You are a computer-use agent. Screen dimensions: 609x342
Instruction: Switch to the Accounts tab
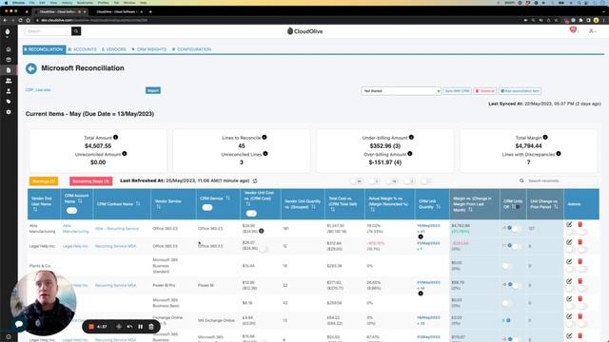pyautogui.click(x=83, y=49)
